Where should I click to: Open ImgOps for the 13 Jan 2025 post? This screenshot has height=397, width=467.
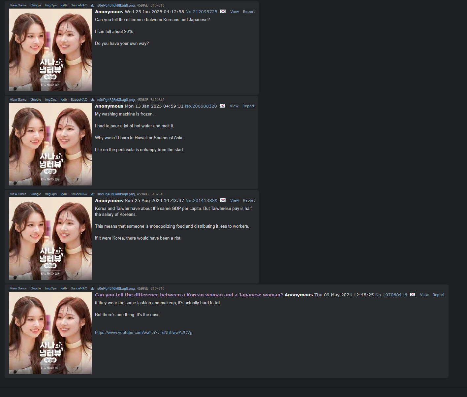[x=51, y=100]
